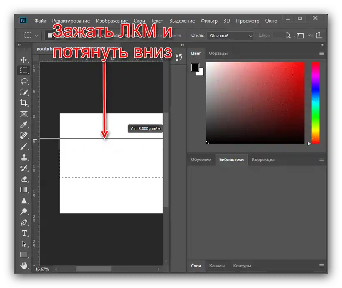The image size is (342, 288).
Task: Select the Frame tool
Action: tap(24, 114)
